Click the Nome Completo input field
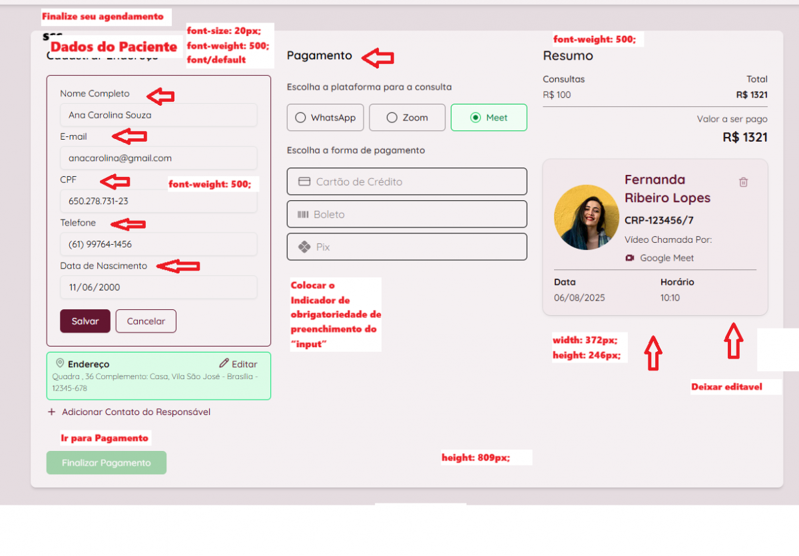 (158, 115)
